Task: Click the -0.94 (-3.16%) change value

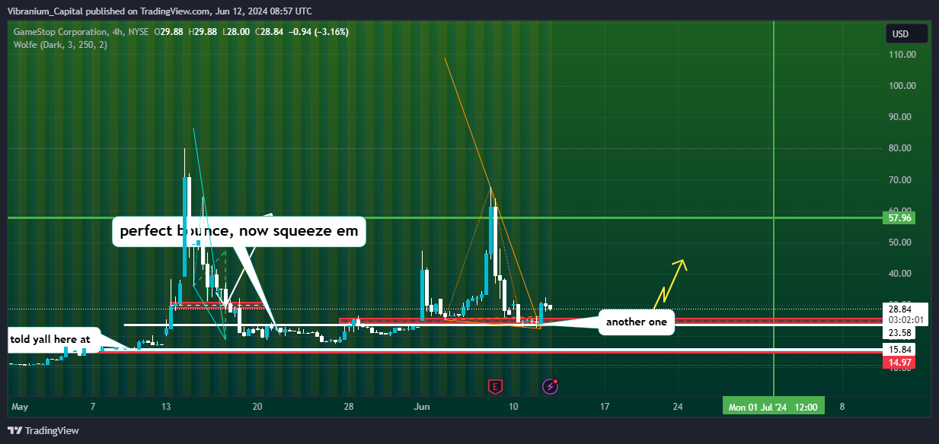Action: (318, 32)
